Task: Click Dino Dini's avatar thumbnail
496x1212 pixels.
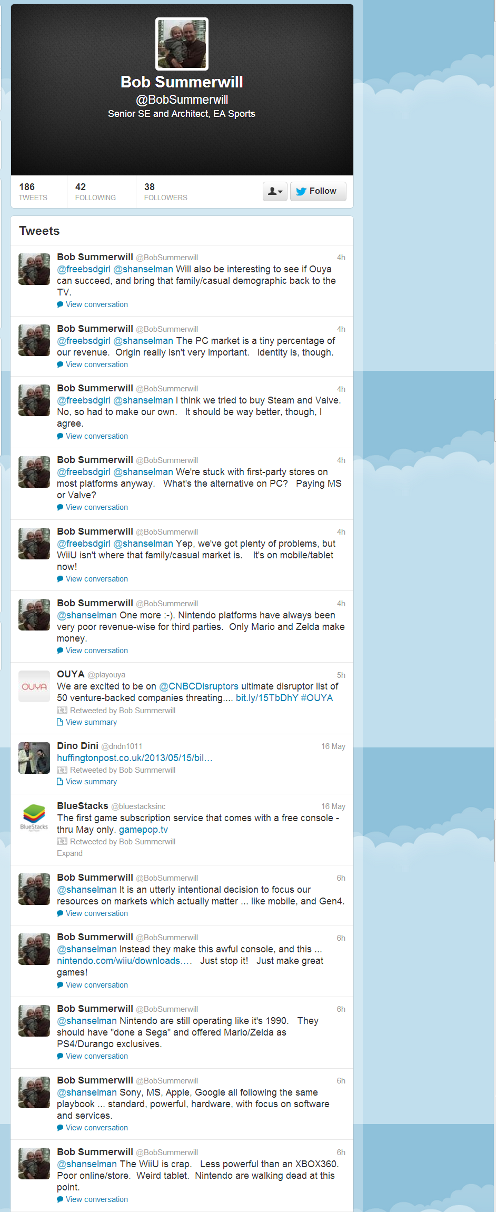Action: click(34, 758)
